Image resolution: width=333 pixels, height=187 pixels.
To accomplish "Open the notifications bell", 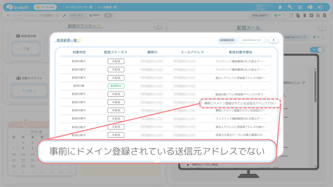I will 280,7.
